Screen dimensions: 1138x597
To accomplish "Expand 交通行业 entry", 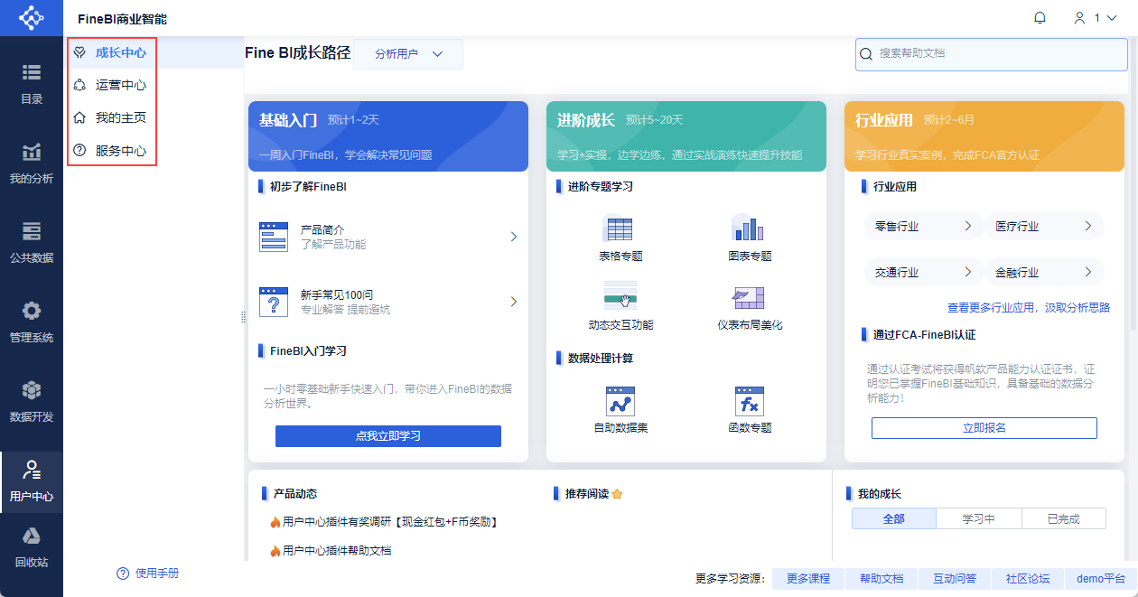I will [923, 272].
